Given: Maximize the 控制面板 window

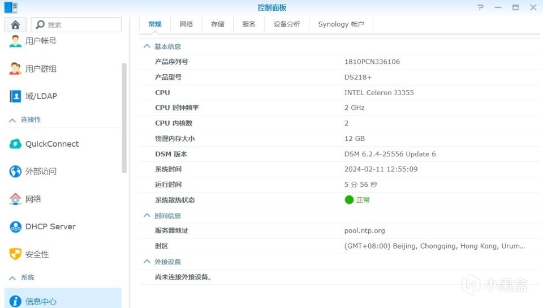Looking at the screenshot, I should (x=516, y=7).
